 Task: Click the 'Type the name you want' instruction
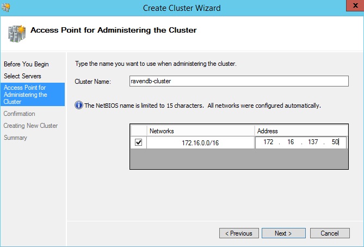156,64
